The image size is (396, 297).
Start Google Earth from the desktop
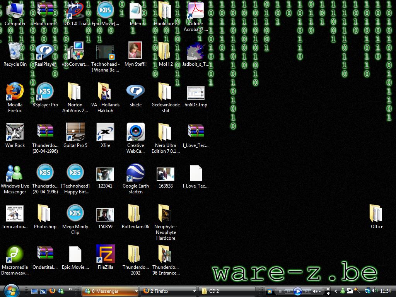coord(136,179)
